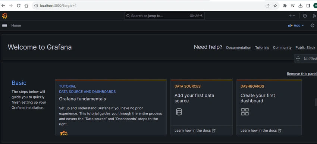Click the browser address bar URL
Viewport: 317px width, 144px height.
coord(58,6)
